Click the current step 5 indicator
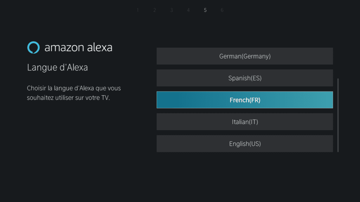The width and height of the screenshot is (360, 202). tap(205, 10)
